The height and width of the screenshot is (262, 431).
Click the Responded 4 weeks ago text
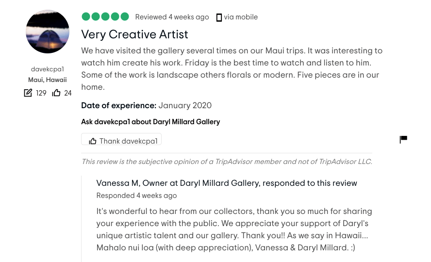[136, 196]
